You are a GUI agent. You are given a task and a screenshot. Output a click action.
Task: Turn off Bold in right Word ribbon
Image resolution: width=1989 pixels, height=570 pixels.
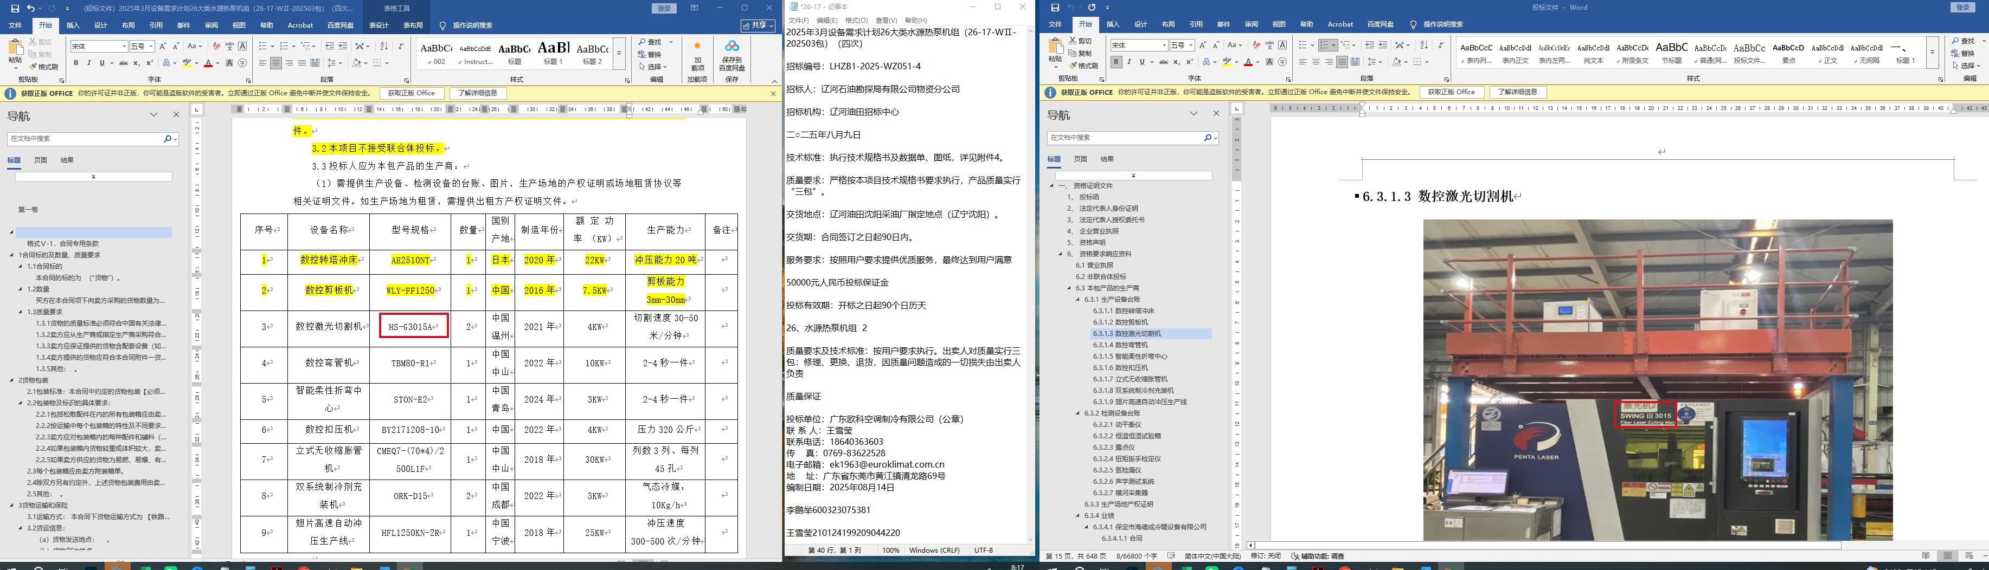click(x=1117, y=62)
